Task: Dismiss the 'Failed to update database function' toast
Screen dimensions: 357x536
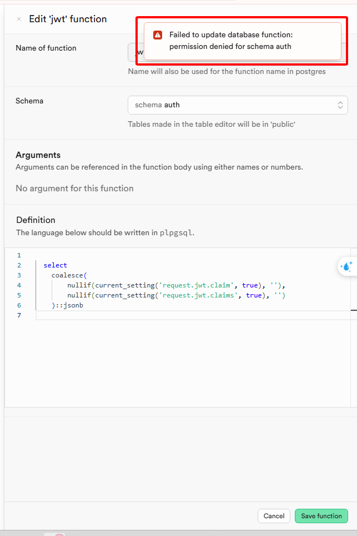Action: click(x=242, y=41)
